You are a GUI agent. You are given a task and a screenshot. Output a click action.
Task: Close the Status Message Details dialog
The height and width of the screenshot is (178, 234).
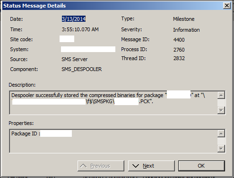[x=227, y=6]
